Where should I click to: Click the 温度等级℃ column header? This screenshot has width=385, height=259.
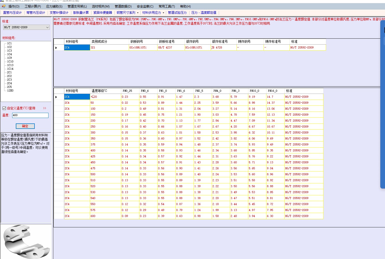106,91
